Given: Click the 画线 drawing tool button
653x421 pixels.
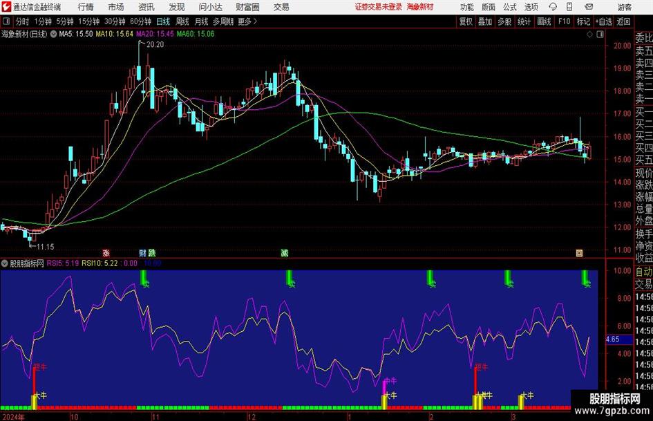Looking at the screenshot, I should tap(544, 21).
